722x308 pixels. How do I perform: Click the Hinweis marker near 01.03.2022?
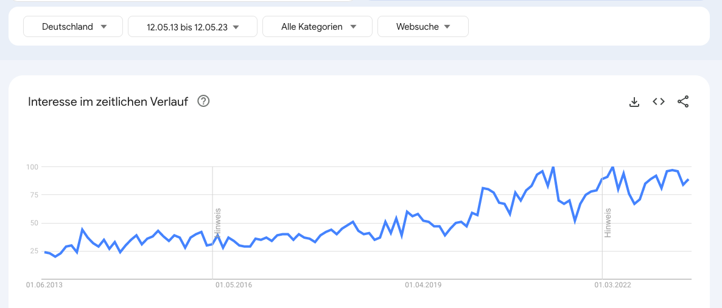[x=608, y=223]
